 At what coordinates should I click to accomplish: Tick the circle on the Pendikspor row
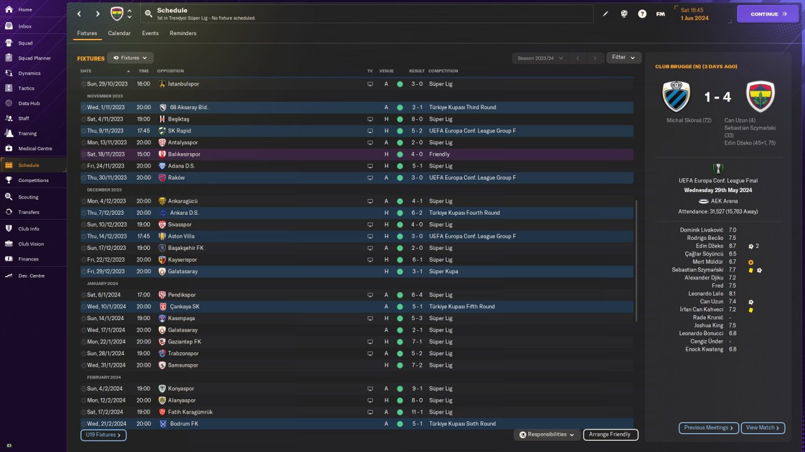pos(84,295)
